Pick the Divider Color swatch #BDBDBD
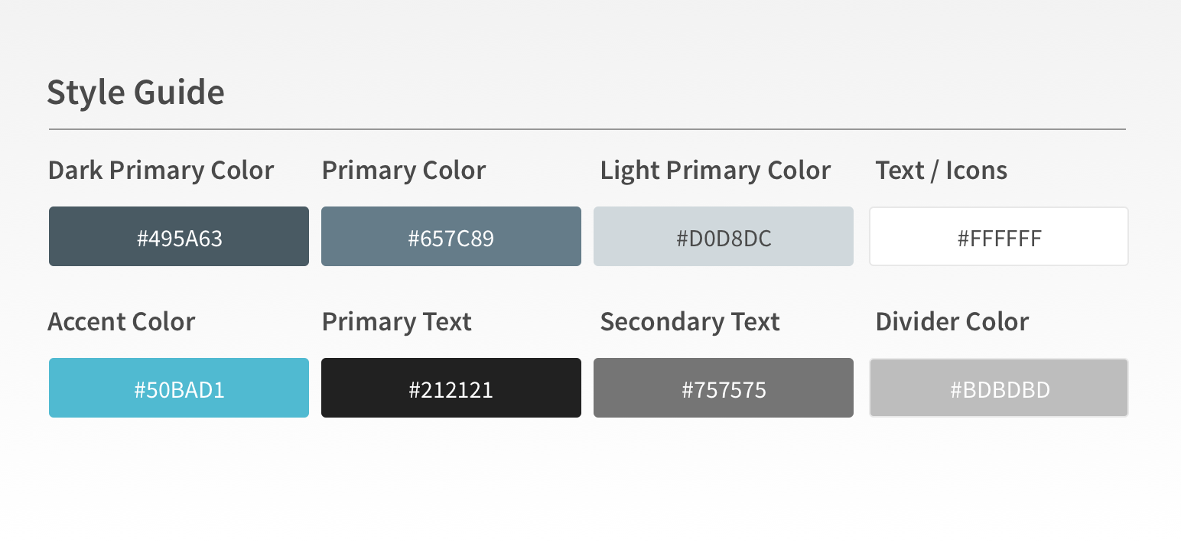 tap(999, 388)
